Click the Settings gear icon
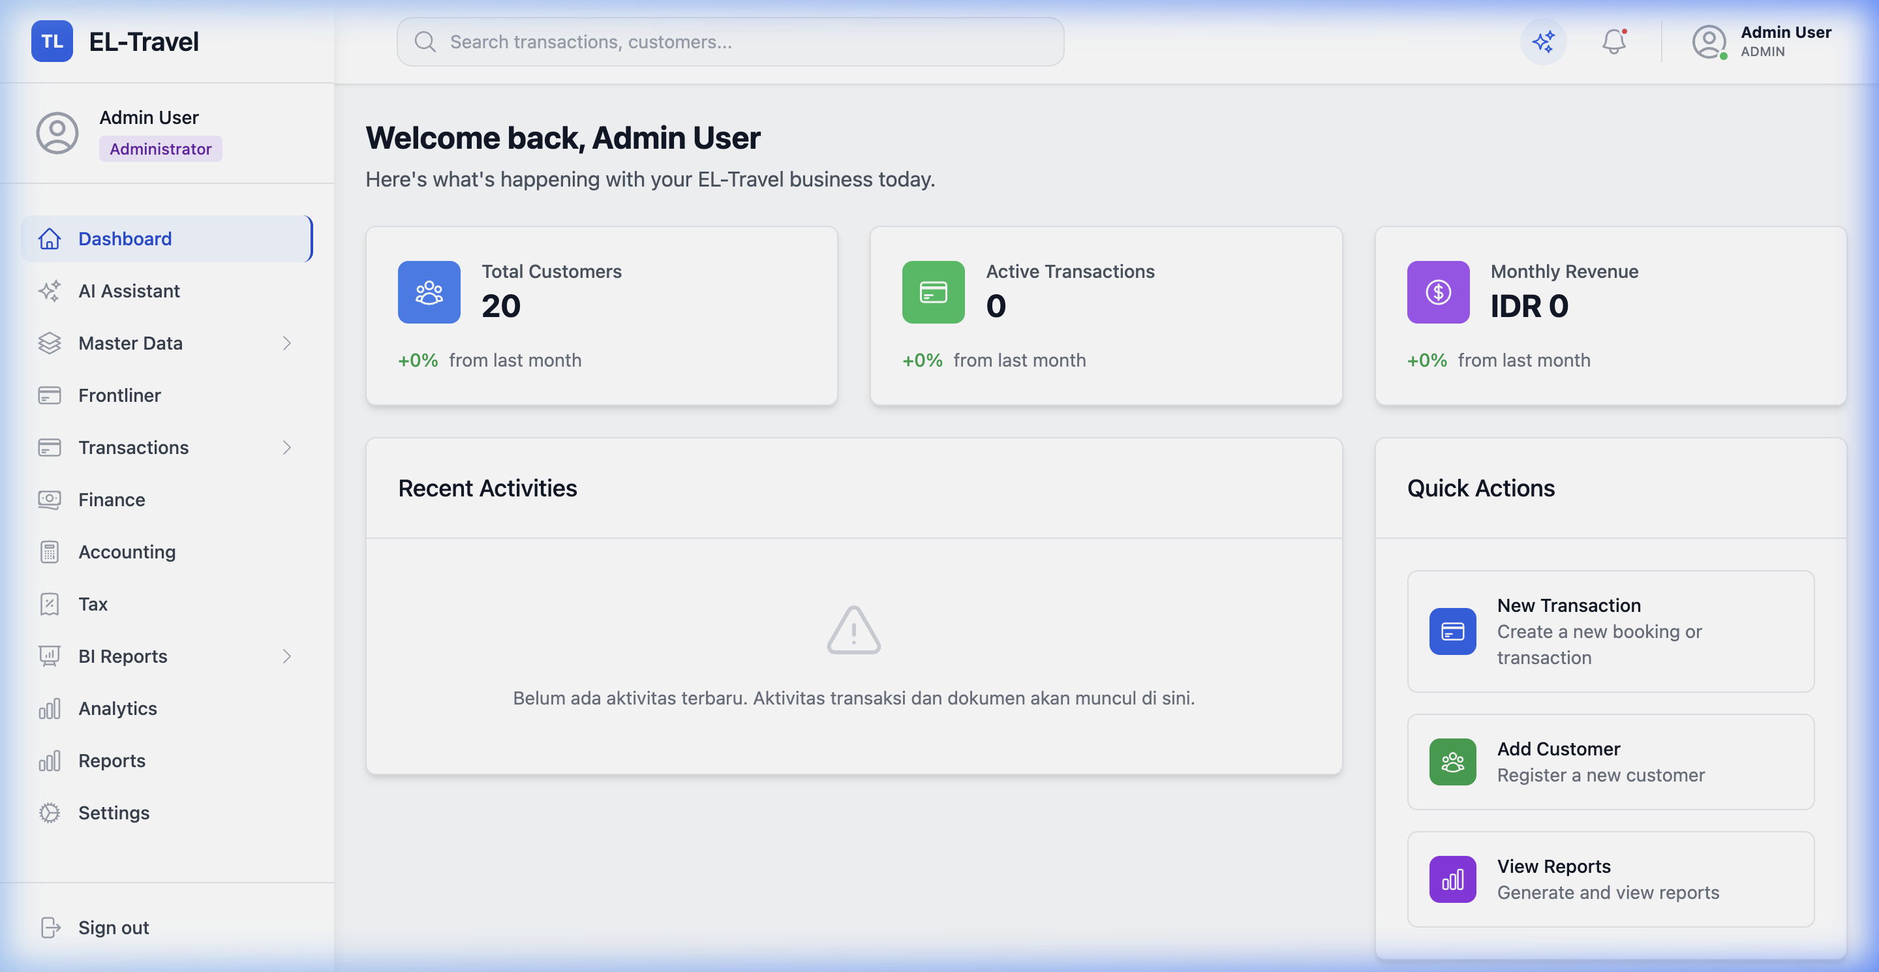 (50, 813)
